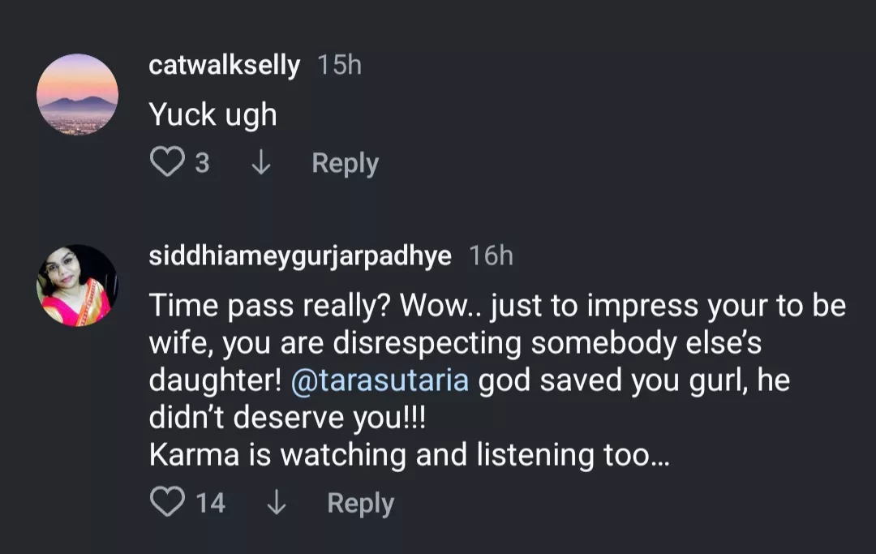Click the words "somebody else's" in the comment
The height and width of the screenshot is (554, 876).
click(646, 343)
